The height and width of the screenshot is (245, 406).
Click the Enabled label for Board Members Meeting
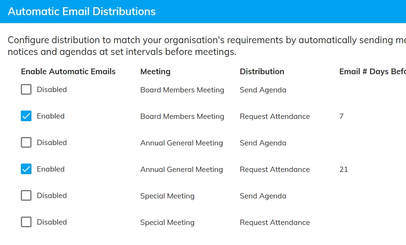tap(51, 116)
